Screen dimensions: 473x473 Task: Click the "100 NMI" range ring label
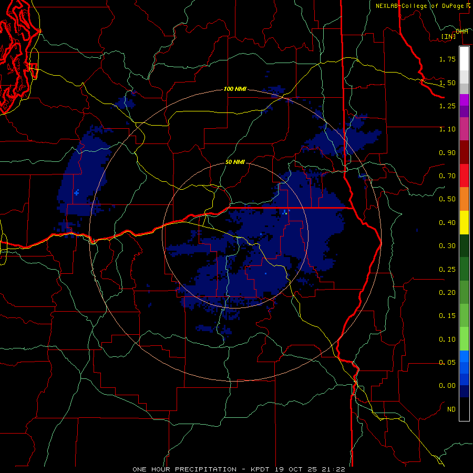click(235, 89)
